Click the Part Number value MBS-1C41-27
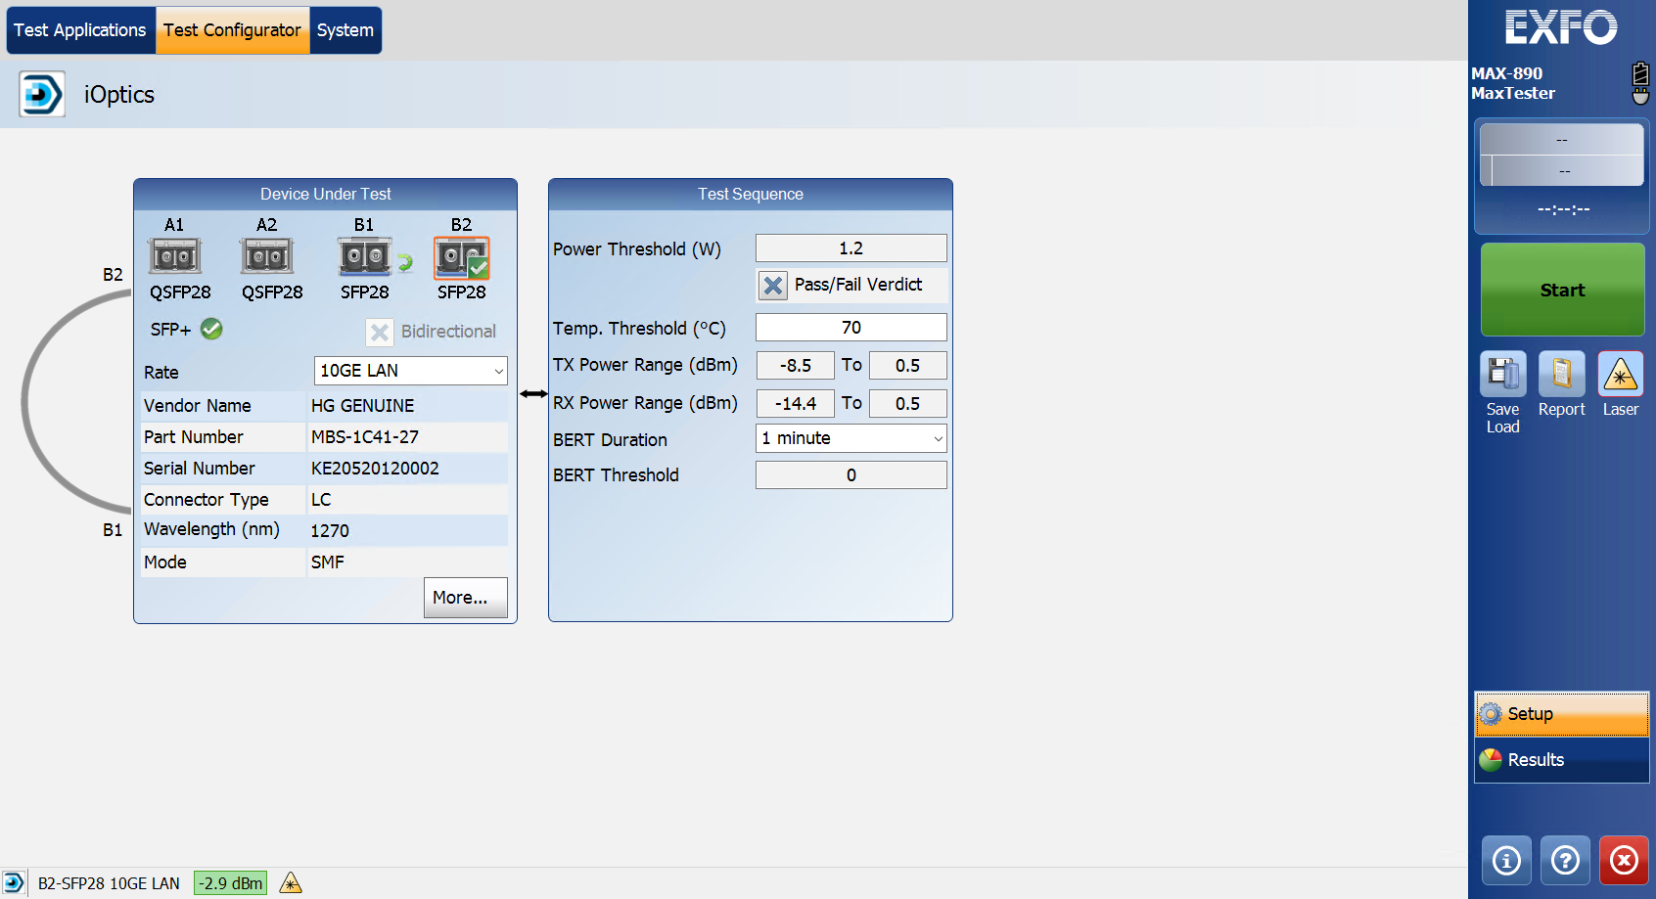Screen dimensions: 1656x899 point(365,437)
